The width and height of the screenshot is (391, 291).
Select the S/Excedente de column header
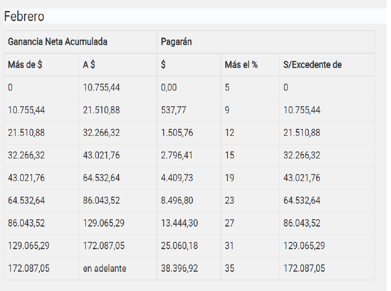[x=312, y=64]
